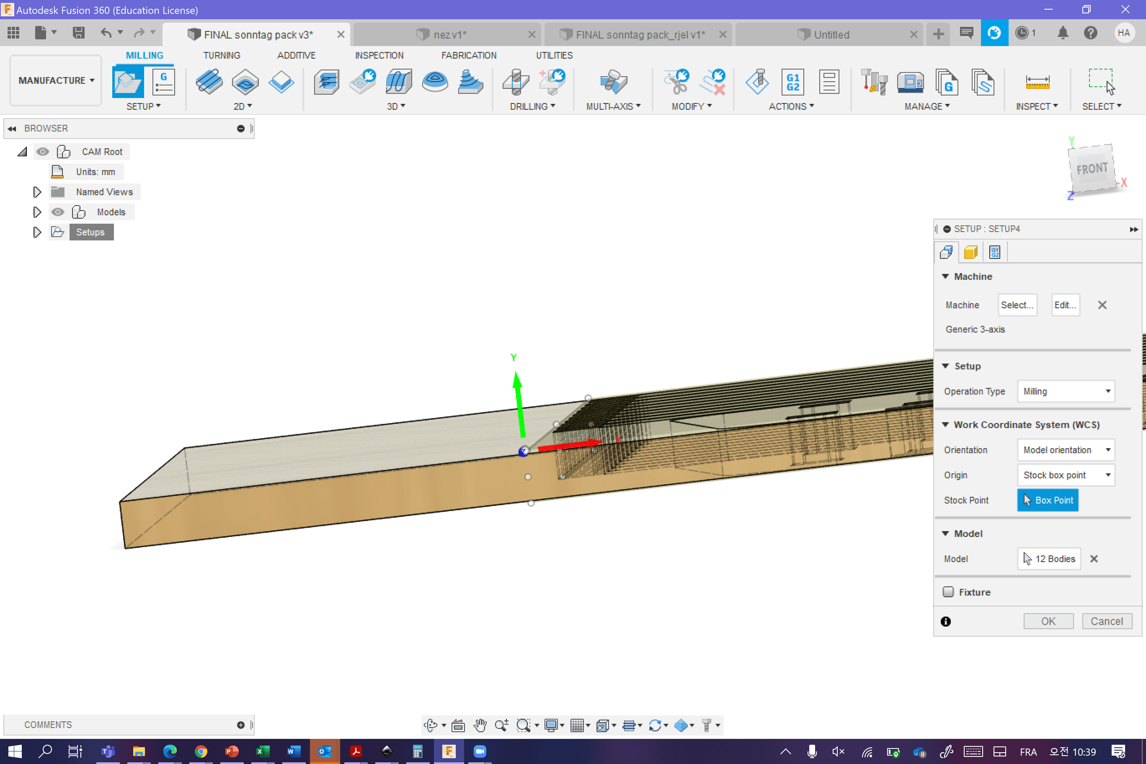Image resolution: width=1146 pixels, height=764 pixels.
Task: Click the New Setup icon in toolbar
Action: [128, 82]
